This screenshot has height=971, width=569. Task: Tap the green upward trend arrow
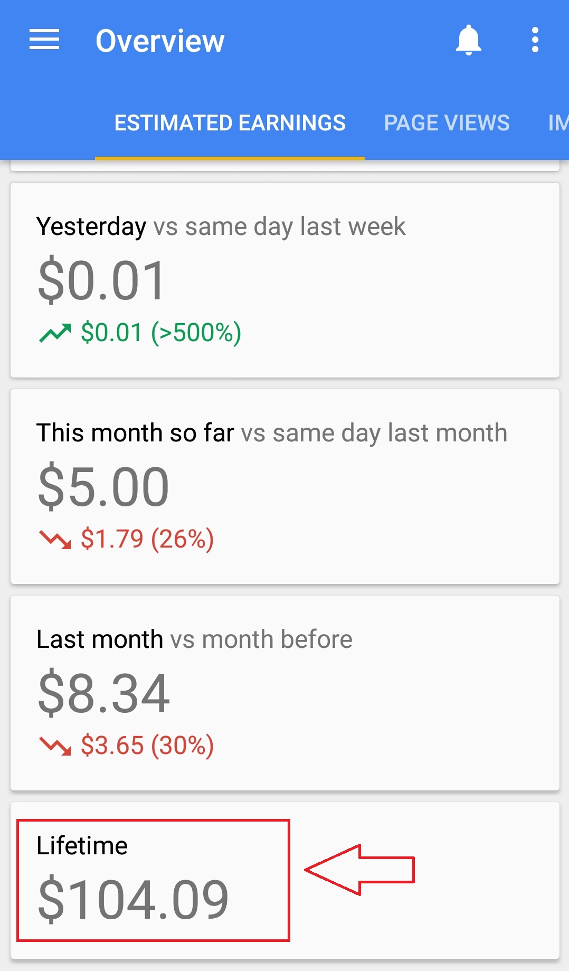coord(55,333)
